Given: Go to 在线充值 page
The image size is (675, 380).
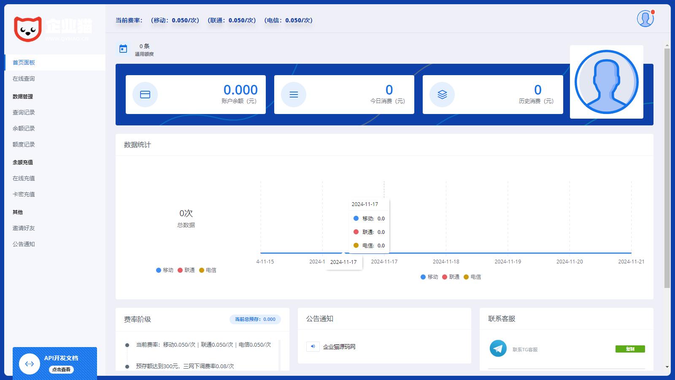Looking at the screenshot, I should coord(24,178).
